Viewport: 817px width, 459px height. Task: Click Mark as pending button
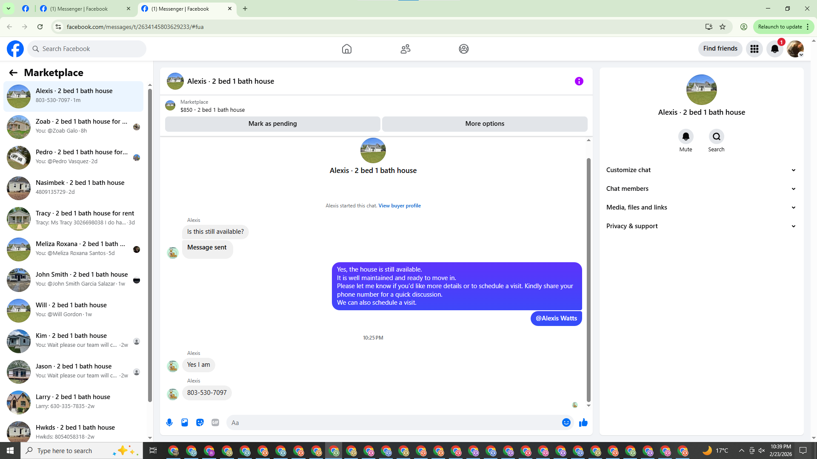(x=272, y=124)
